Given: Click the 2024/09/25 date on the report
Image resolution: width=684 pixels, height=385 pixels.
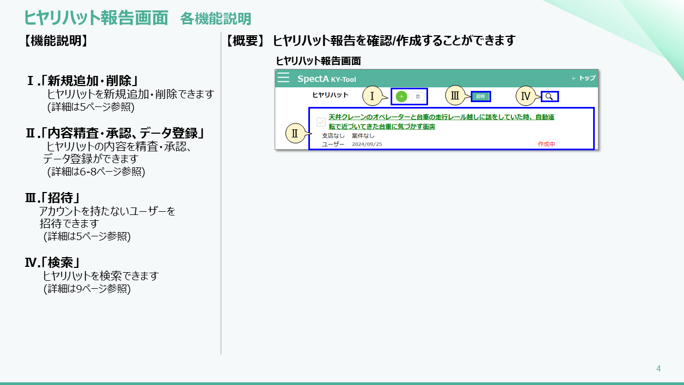Looking at the screenshot, I should [x=367, y=144].
